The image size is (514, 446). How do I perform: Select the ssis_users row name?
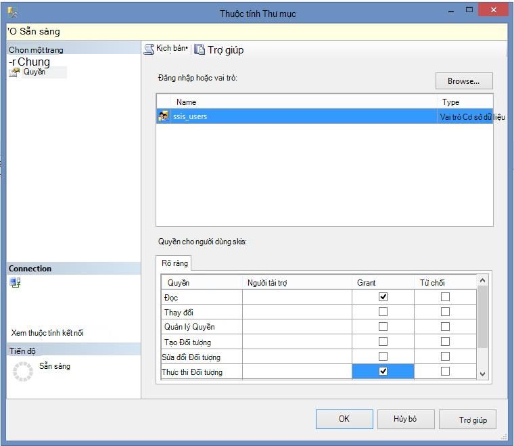pyautogui.click(x=190, y=116)
